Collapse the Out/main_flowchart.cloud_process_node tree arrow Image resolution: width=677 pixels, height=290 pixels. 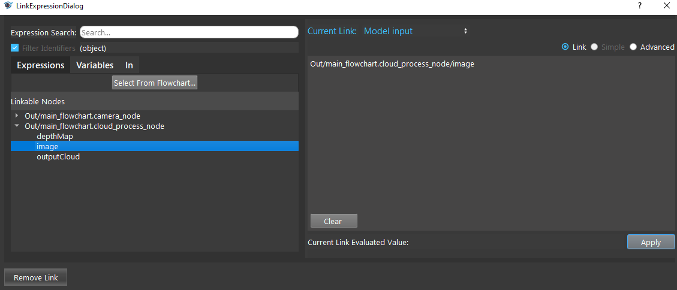pyautogui.click(x=16, y=126)
